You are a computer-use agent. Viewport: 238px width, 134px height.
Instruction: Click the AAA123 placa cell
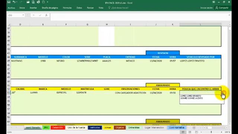pos(107,61)
